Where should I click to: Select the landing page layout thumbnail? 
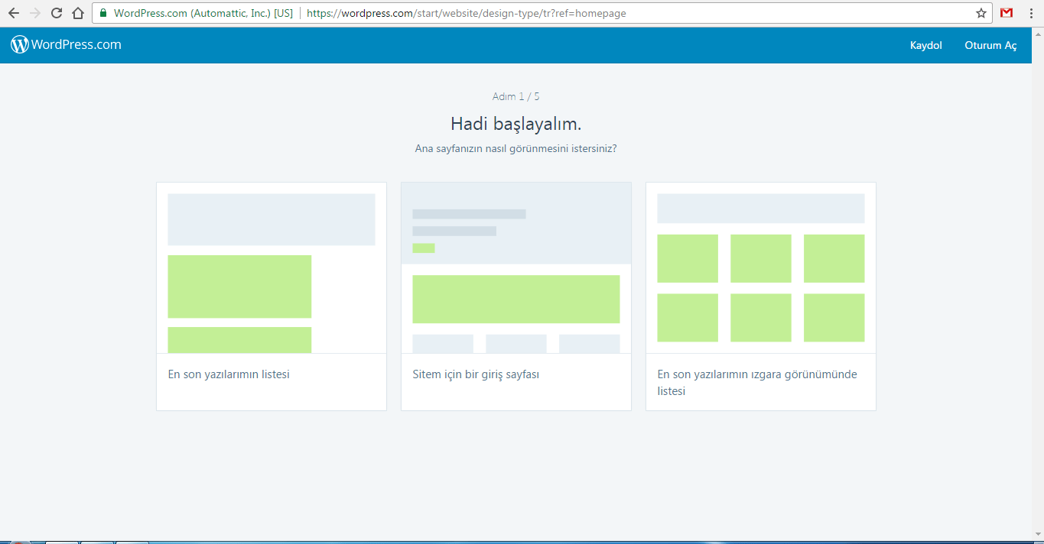point(516,268)
